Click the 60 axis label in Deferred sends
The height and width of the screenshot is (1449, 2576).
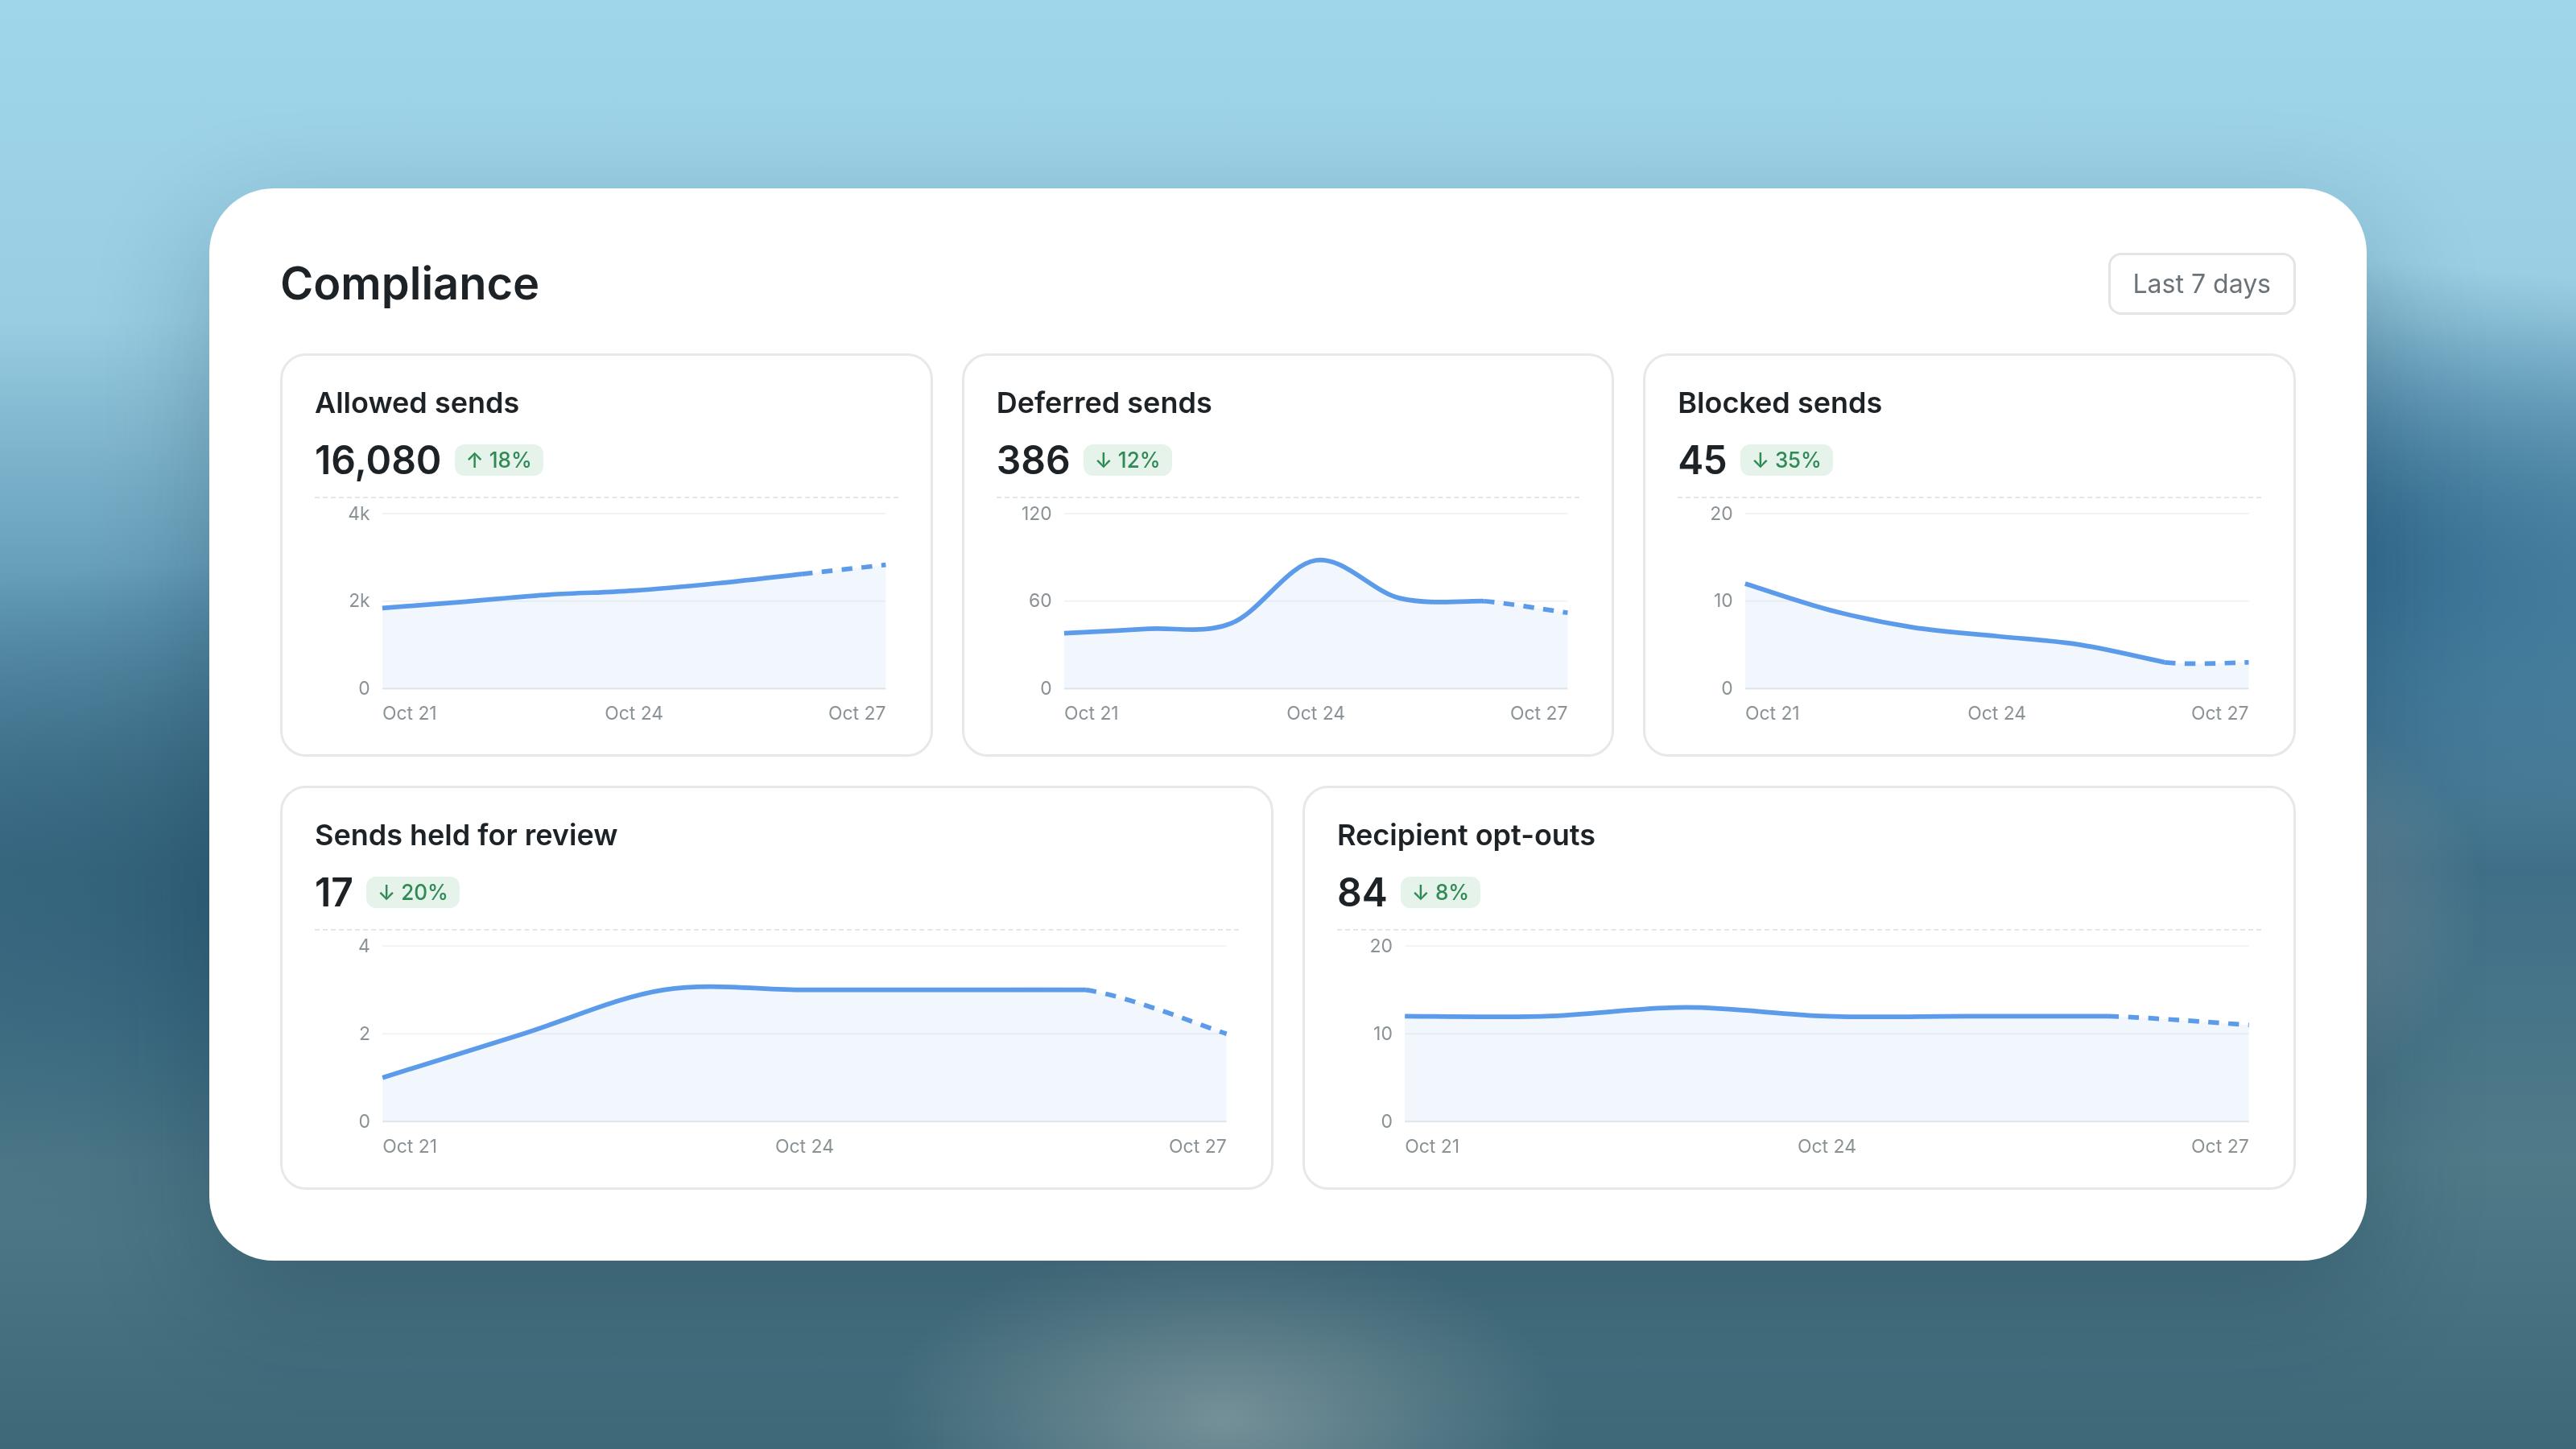1040,601
